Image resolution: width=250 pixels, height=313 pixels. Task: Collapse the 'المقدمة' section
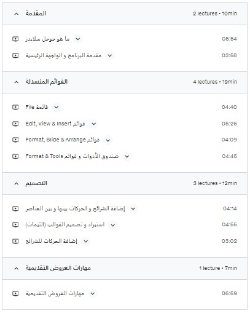pyautogui.click(x=17, y=14)
